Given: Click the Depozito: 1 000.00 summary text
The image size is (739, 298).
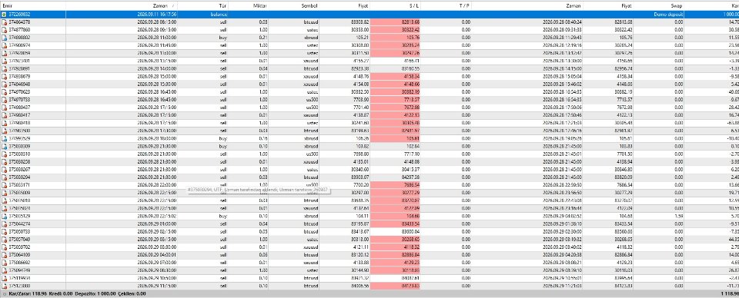Looking at the screenshot, I should tap(95, 293).
